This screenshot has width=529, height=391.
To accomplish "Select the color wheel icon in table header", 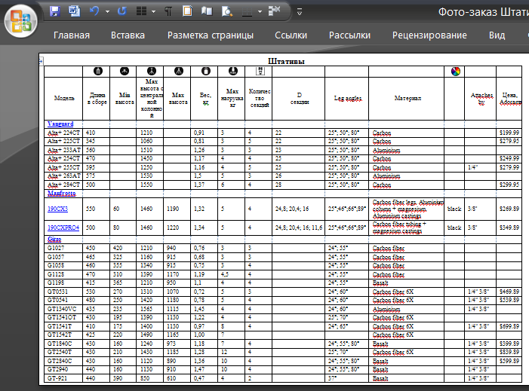I will (456, 72).
